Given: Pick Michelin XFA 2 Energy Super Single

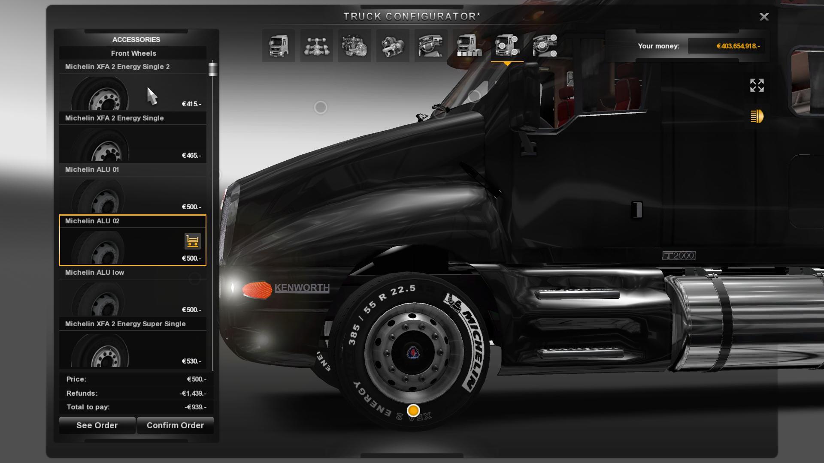Looking at the screenshot, I should (x=133, y=343).
